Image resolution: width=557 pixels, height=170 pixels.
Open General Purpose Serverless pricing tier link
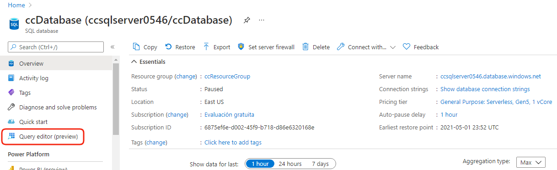[496, 102]
